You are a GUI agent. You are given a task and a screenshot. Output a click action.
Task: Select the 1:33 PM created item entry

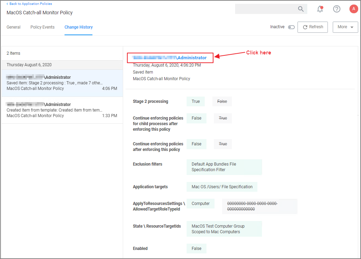[x=62, y=110]
